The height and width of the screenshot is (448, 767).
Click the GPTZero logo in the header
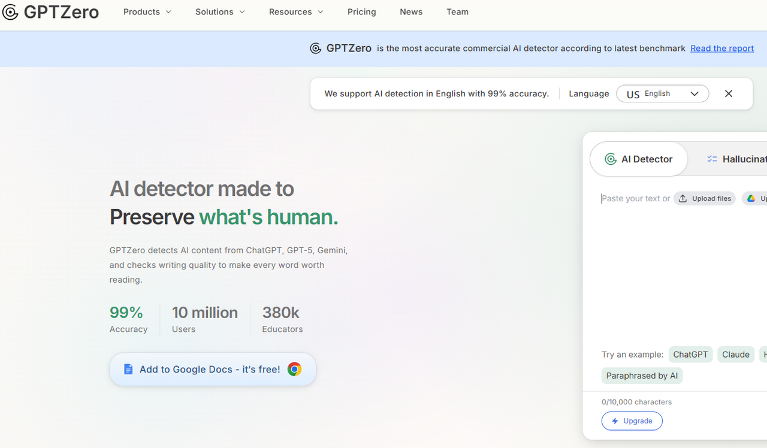[x=50, y=12]
